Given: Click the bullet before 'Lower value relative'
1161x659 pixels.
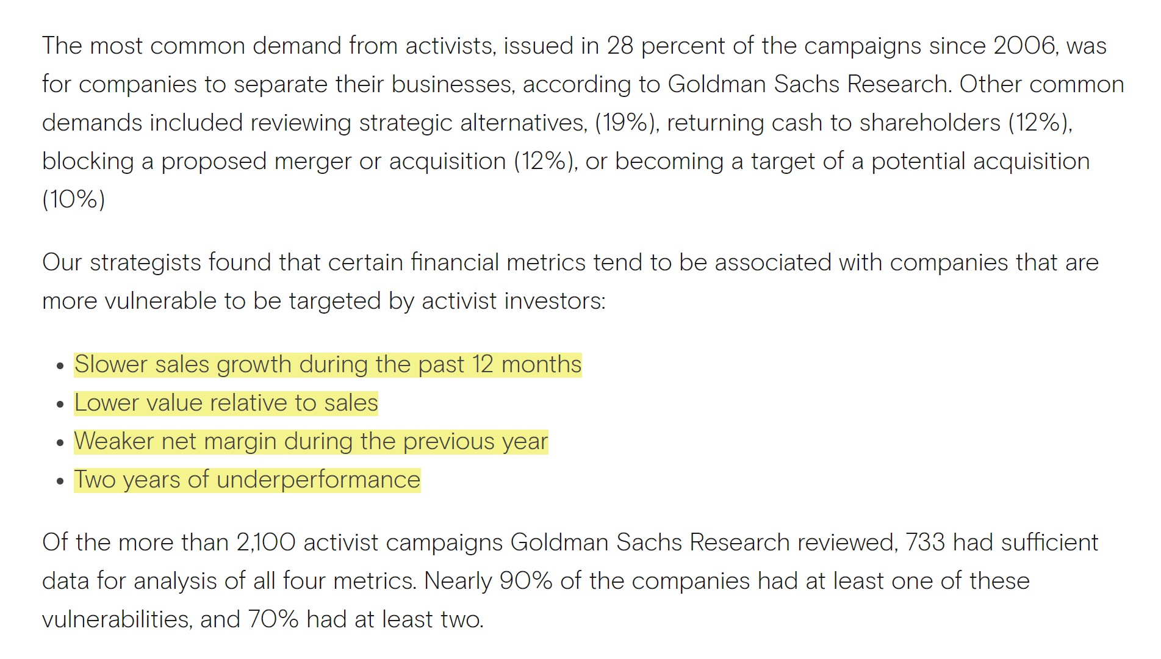Looking at the screenshot, I should (x=60, y=405).
